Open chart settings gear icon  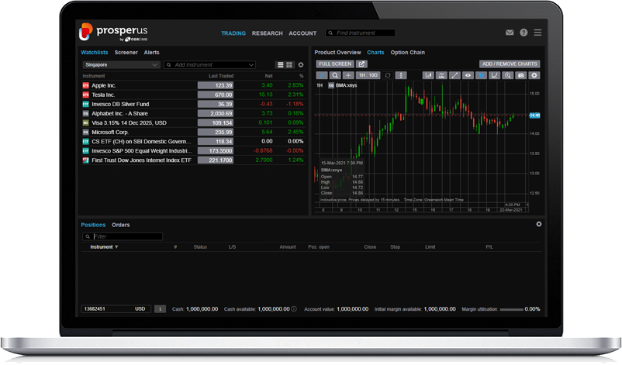534,75
